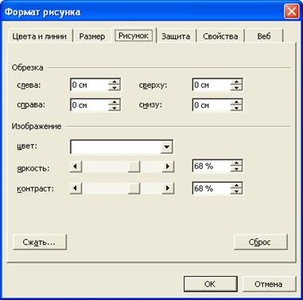Image resolution: width=303 pixels, height=300 pixels.
Task: Increase the слева crop value spinner
Action: click(115, 82)
